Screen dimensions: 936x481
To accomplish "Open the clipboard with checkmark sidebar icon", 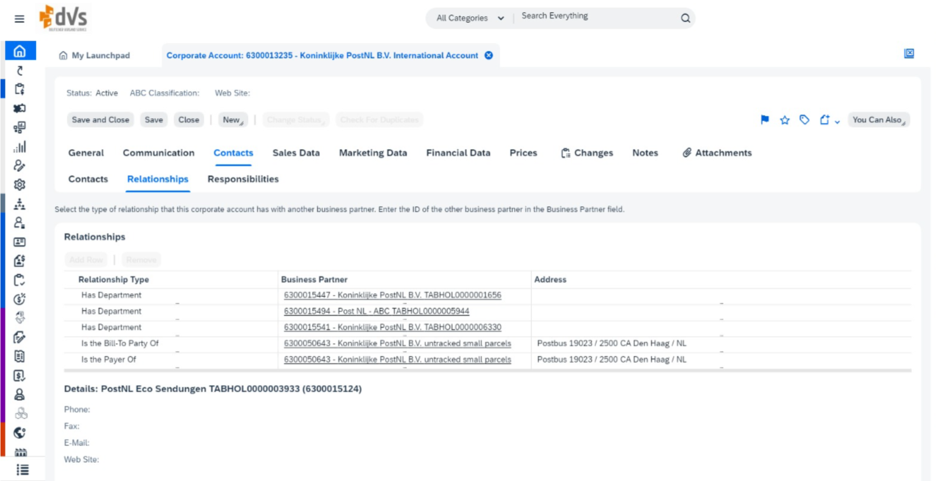I will click(20, 280).
